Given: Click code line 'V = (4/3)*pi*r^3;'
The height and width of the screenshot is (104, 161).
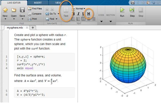Looking at the screenshot, I should (31, 95).
